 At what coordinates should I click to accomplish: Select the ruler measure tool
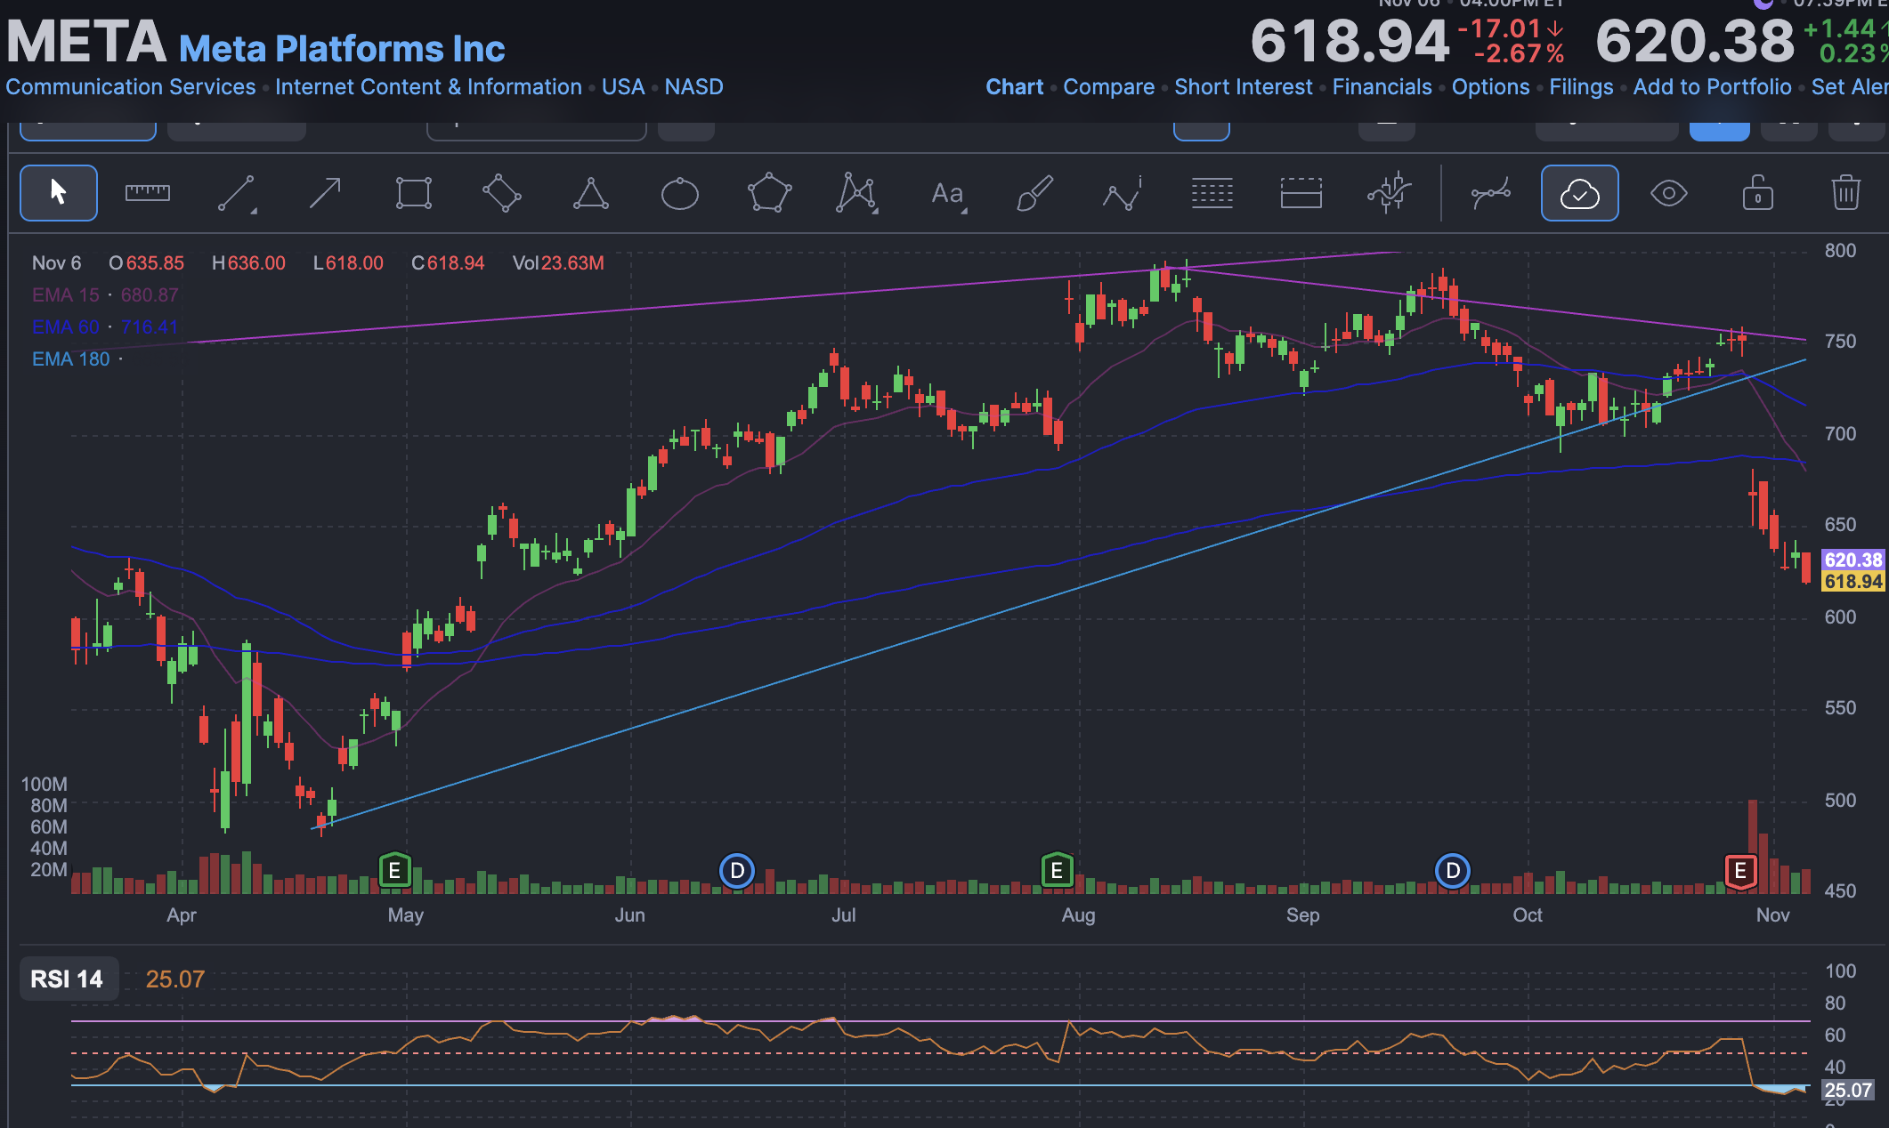pos(147,192)
